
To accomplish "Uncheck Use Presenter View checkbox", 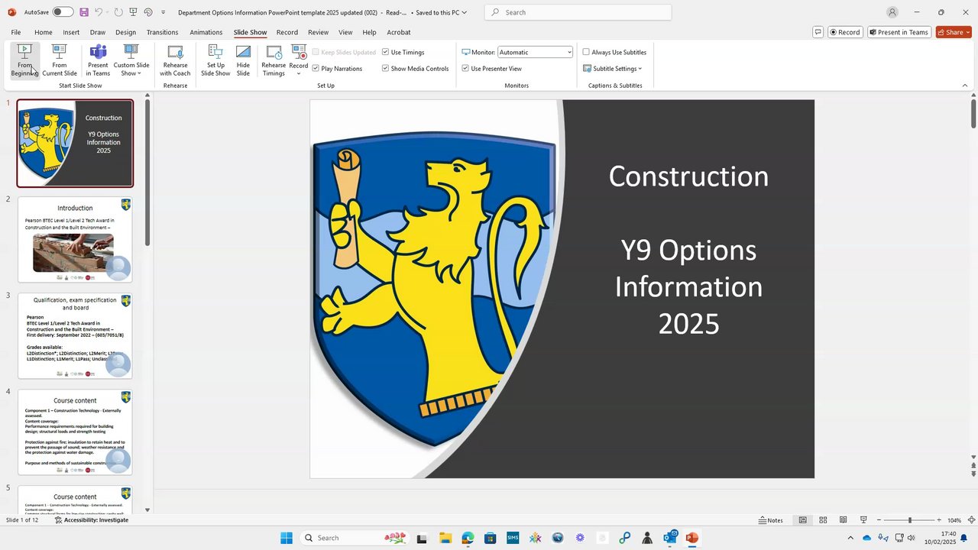I will pyautogui.click(x=465, y=69).
